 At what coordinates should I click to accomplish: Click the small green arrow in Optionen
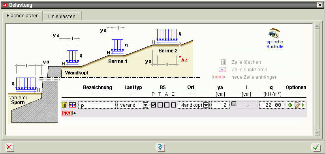(x=303, y=105)
